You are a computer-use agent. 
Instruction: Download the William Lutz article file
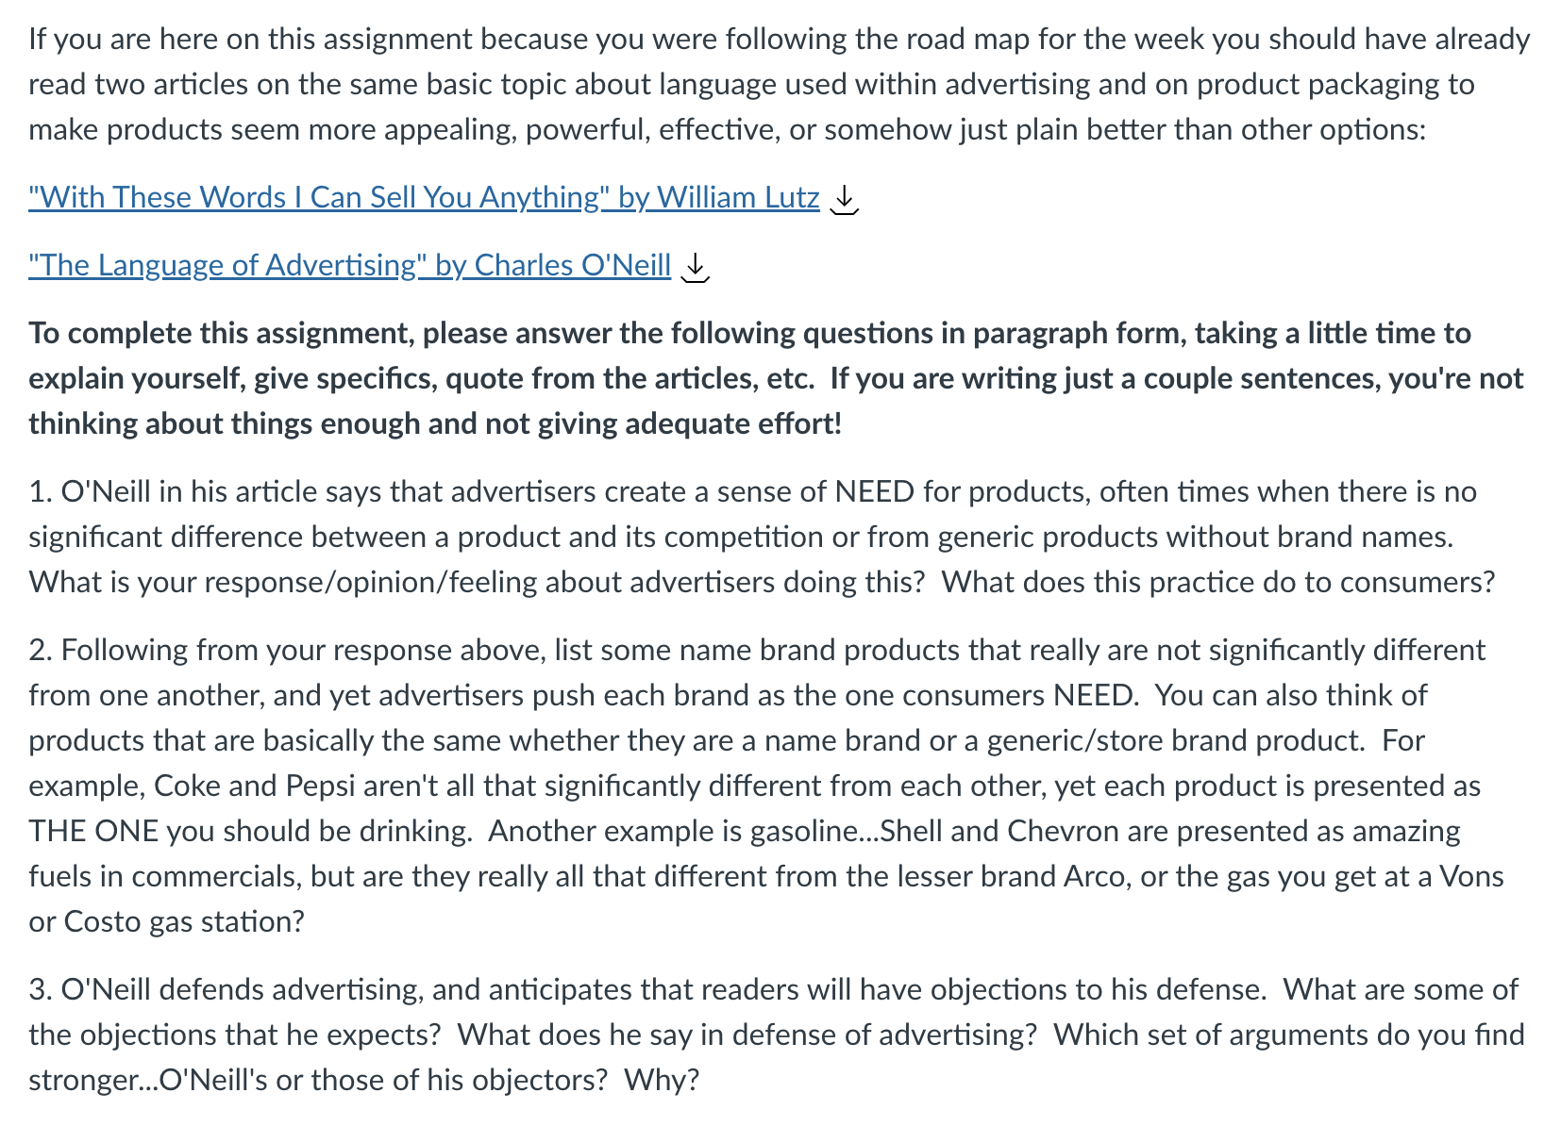click(x=844, y=199)
